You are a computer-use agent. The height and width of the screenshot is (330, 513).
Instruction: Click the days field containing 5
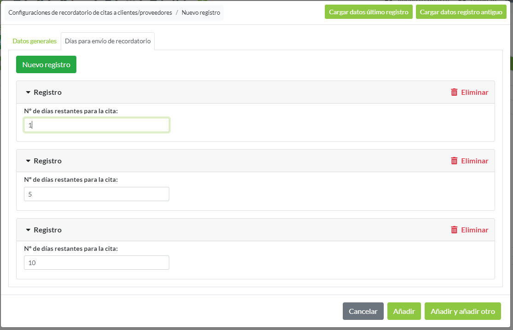click(97, 194)
